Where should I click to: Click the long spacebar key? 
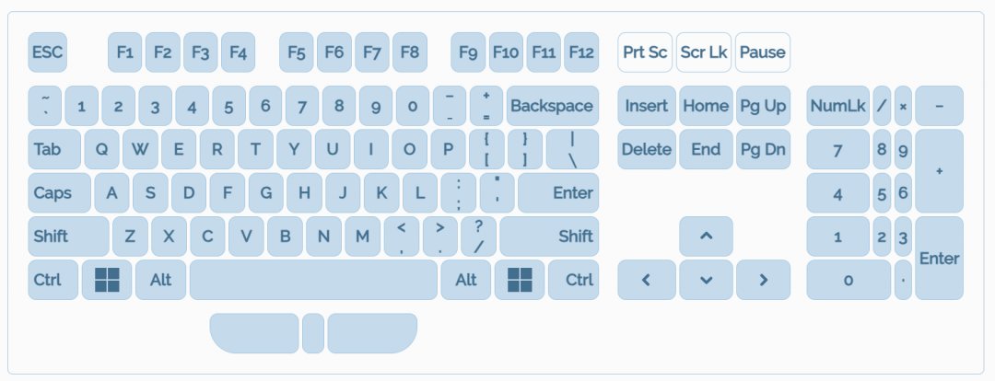tap(313, 280)
